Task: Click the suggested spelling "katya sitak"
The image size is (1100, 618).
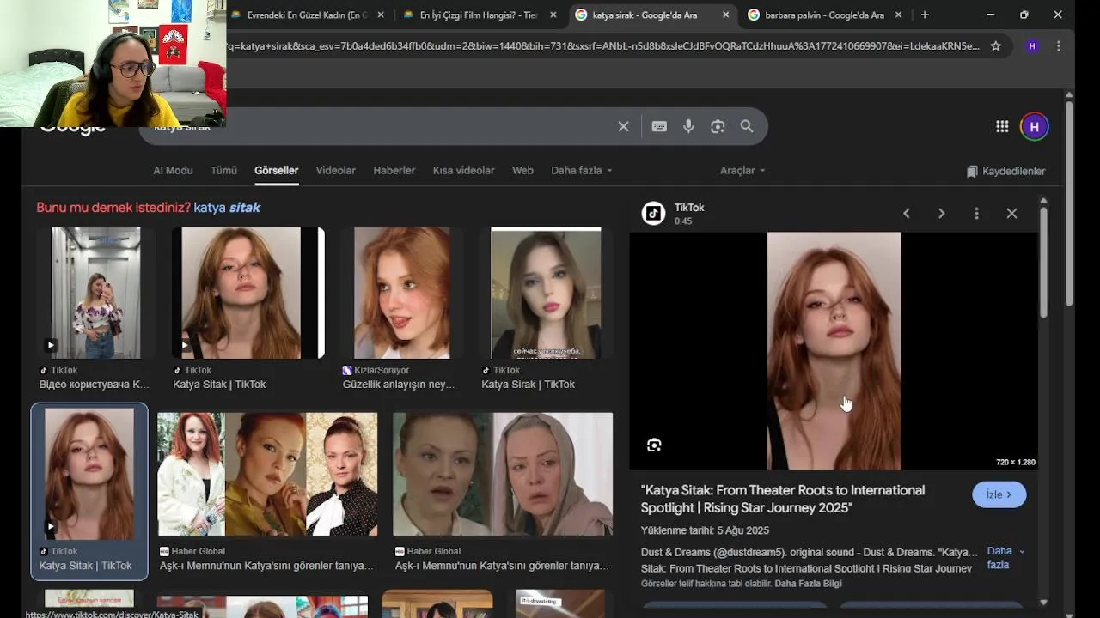Action: tap(227, 207)
